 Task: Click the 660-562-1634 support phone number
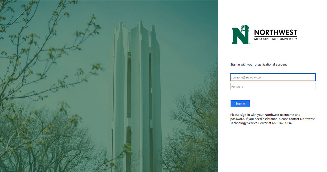(x=281, y=123)
